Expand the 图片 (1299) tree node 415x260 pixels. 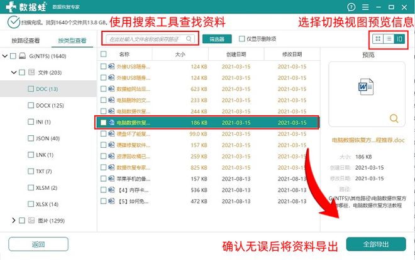click(x=14, y=220)
